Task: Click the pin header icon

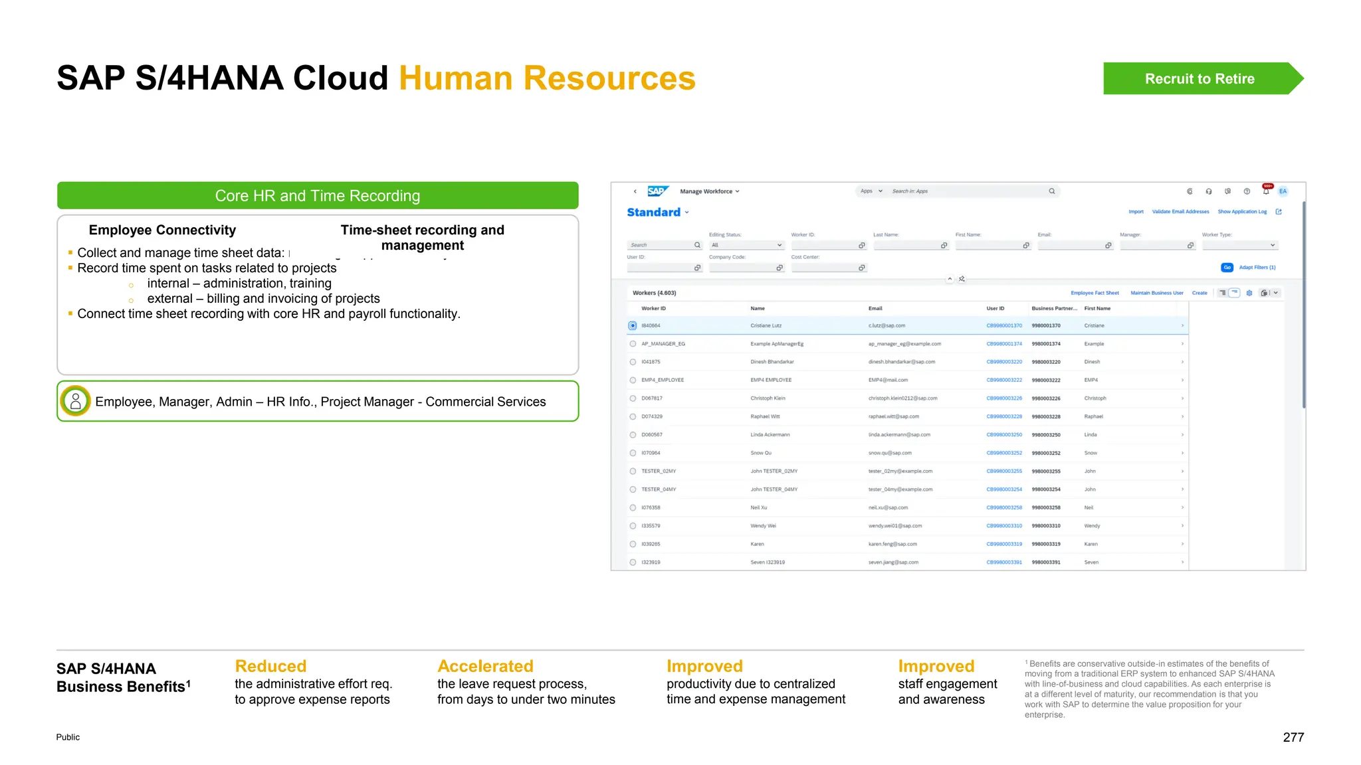Action: [962, 279]
